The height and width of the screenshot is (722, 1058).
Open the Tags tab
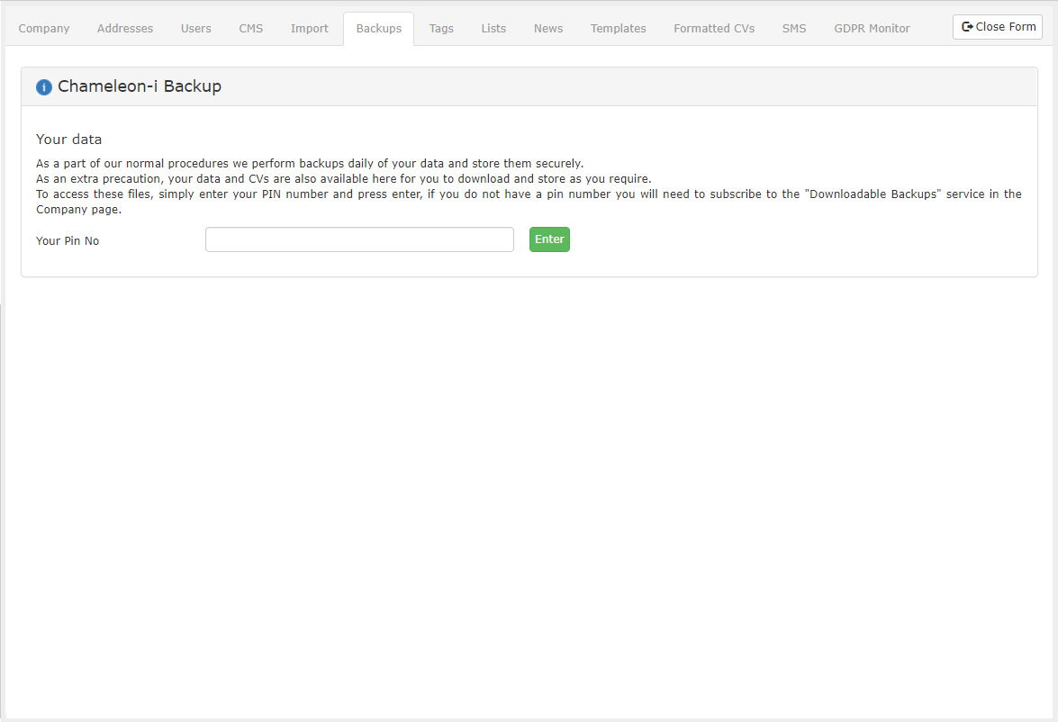[441, 28]
